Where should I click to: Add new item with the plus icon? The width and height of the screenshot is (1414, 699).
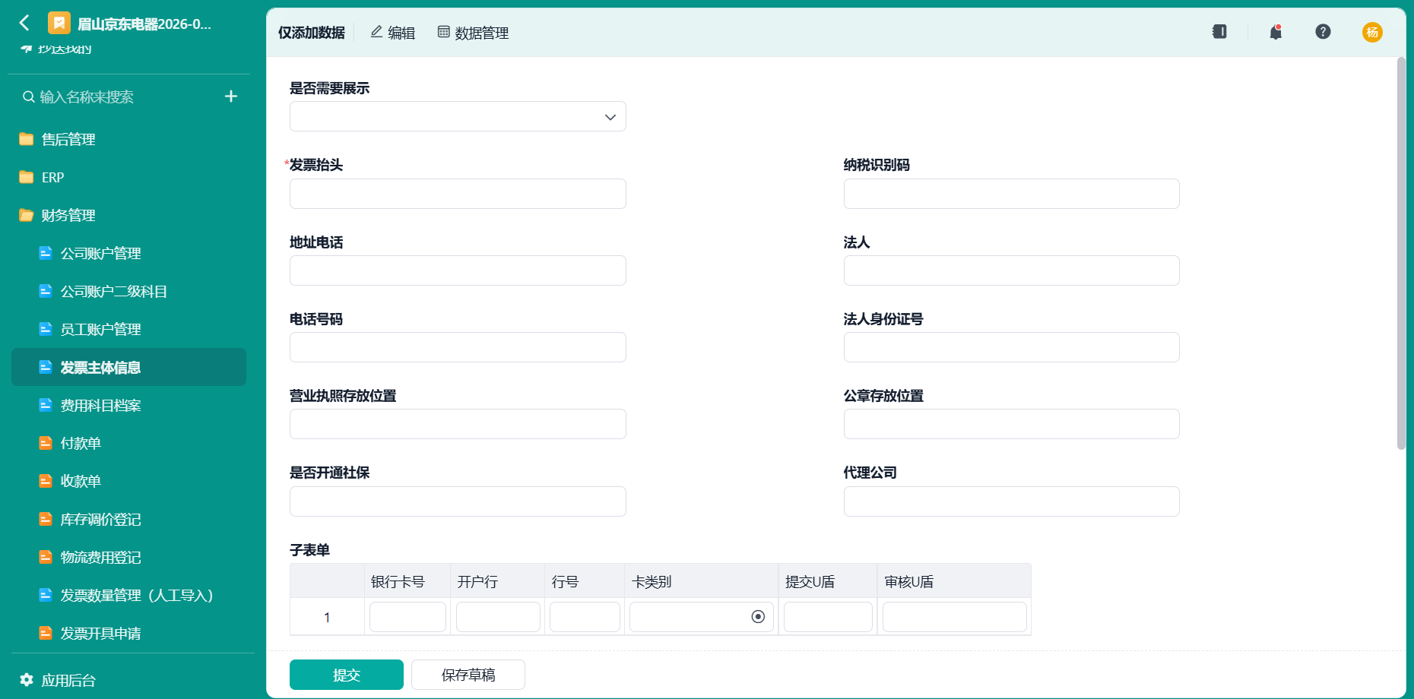231,96
